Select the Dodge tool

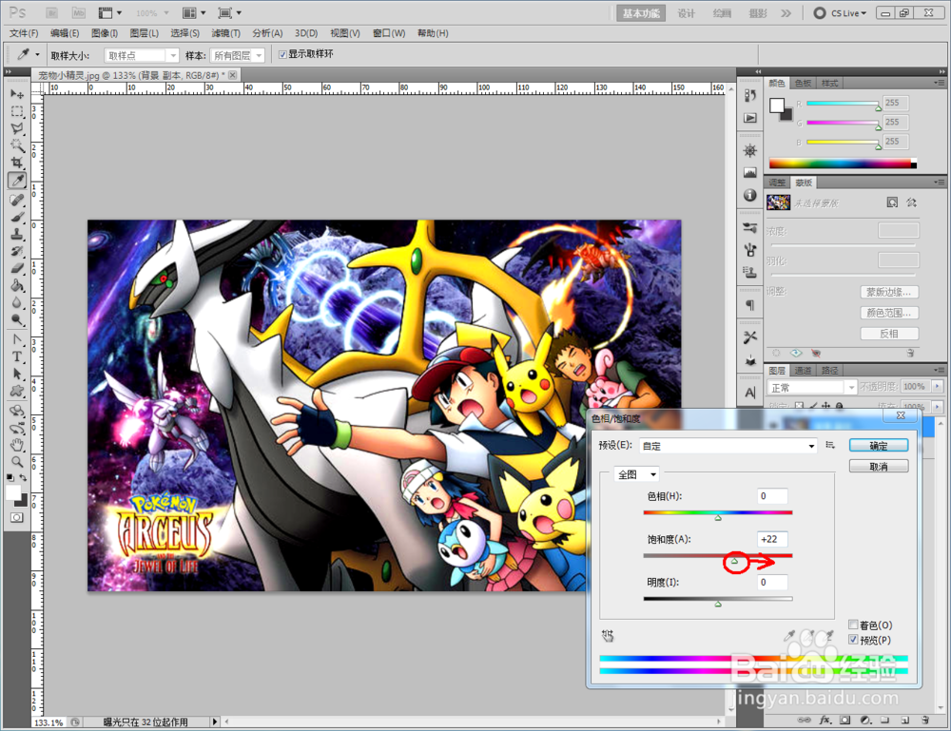coord(17,319)
